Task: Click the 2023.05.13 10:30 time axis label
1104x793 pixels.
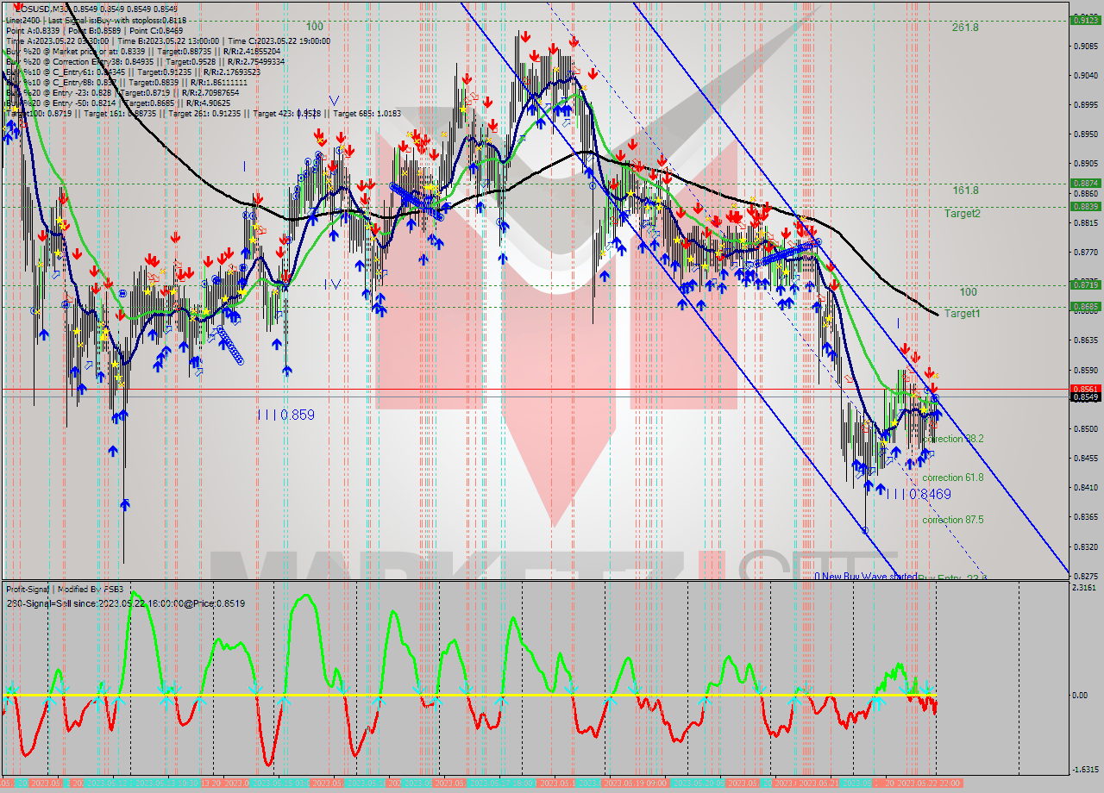Action: (x=166, y=783)
